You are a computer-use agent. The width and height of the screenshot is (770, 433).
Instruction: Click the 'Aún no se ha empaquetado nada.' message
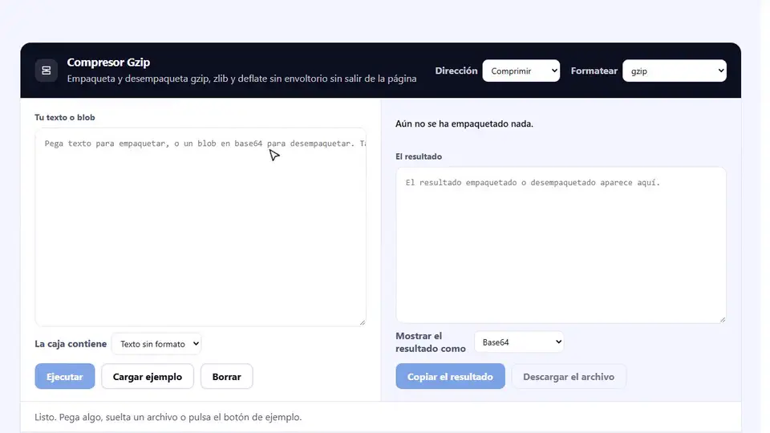[464, 123]
